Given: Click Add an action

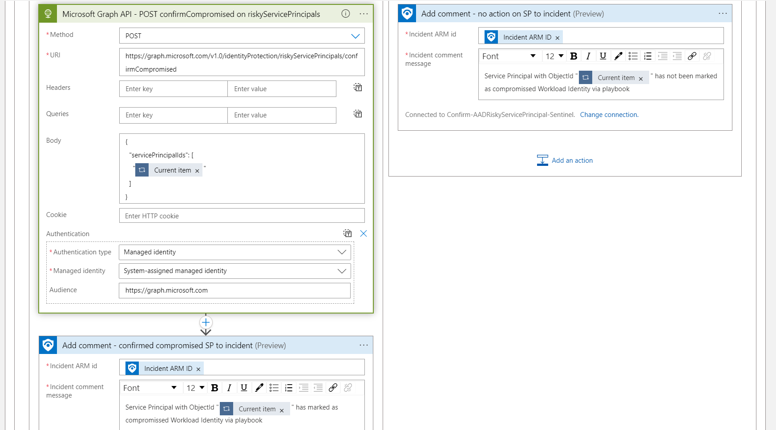Looking at the screenshot, I should [565, 161].
